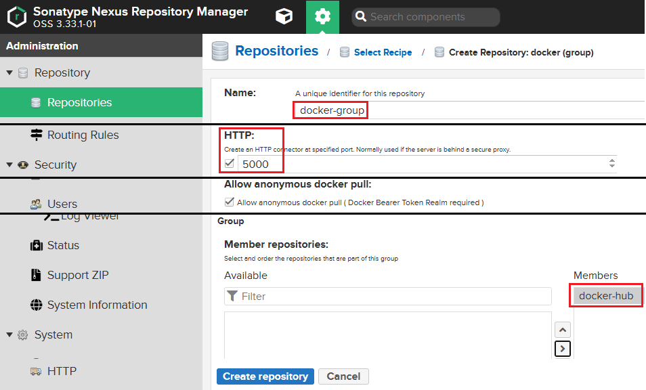Screen dimensions: 646x390
Task: Click the large Repositories database icon in breadcrumb
Action: [x=220, y=51]
